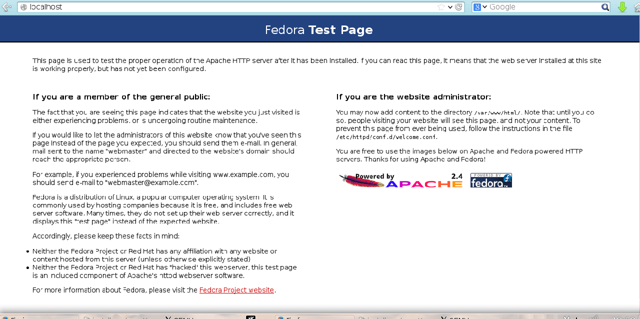Click the search magnifier icon
Screen dimensions: 640x319
[605, 7]
